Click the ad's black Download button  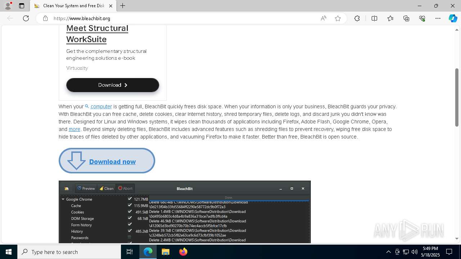point(113,85)
